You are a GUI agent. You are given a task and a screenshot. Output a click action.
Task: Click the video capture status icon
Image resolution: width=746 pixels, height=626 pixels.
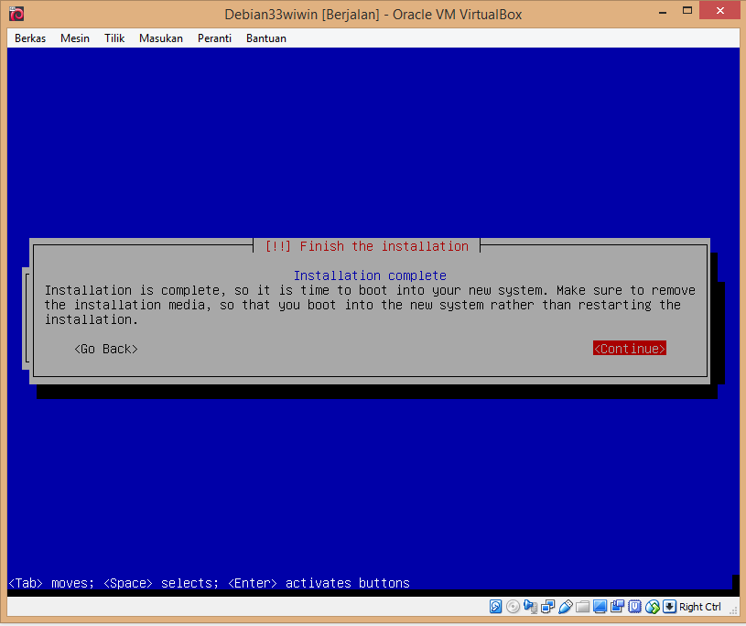[x=618, y=607]
